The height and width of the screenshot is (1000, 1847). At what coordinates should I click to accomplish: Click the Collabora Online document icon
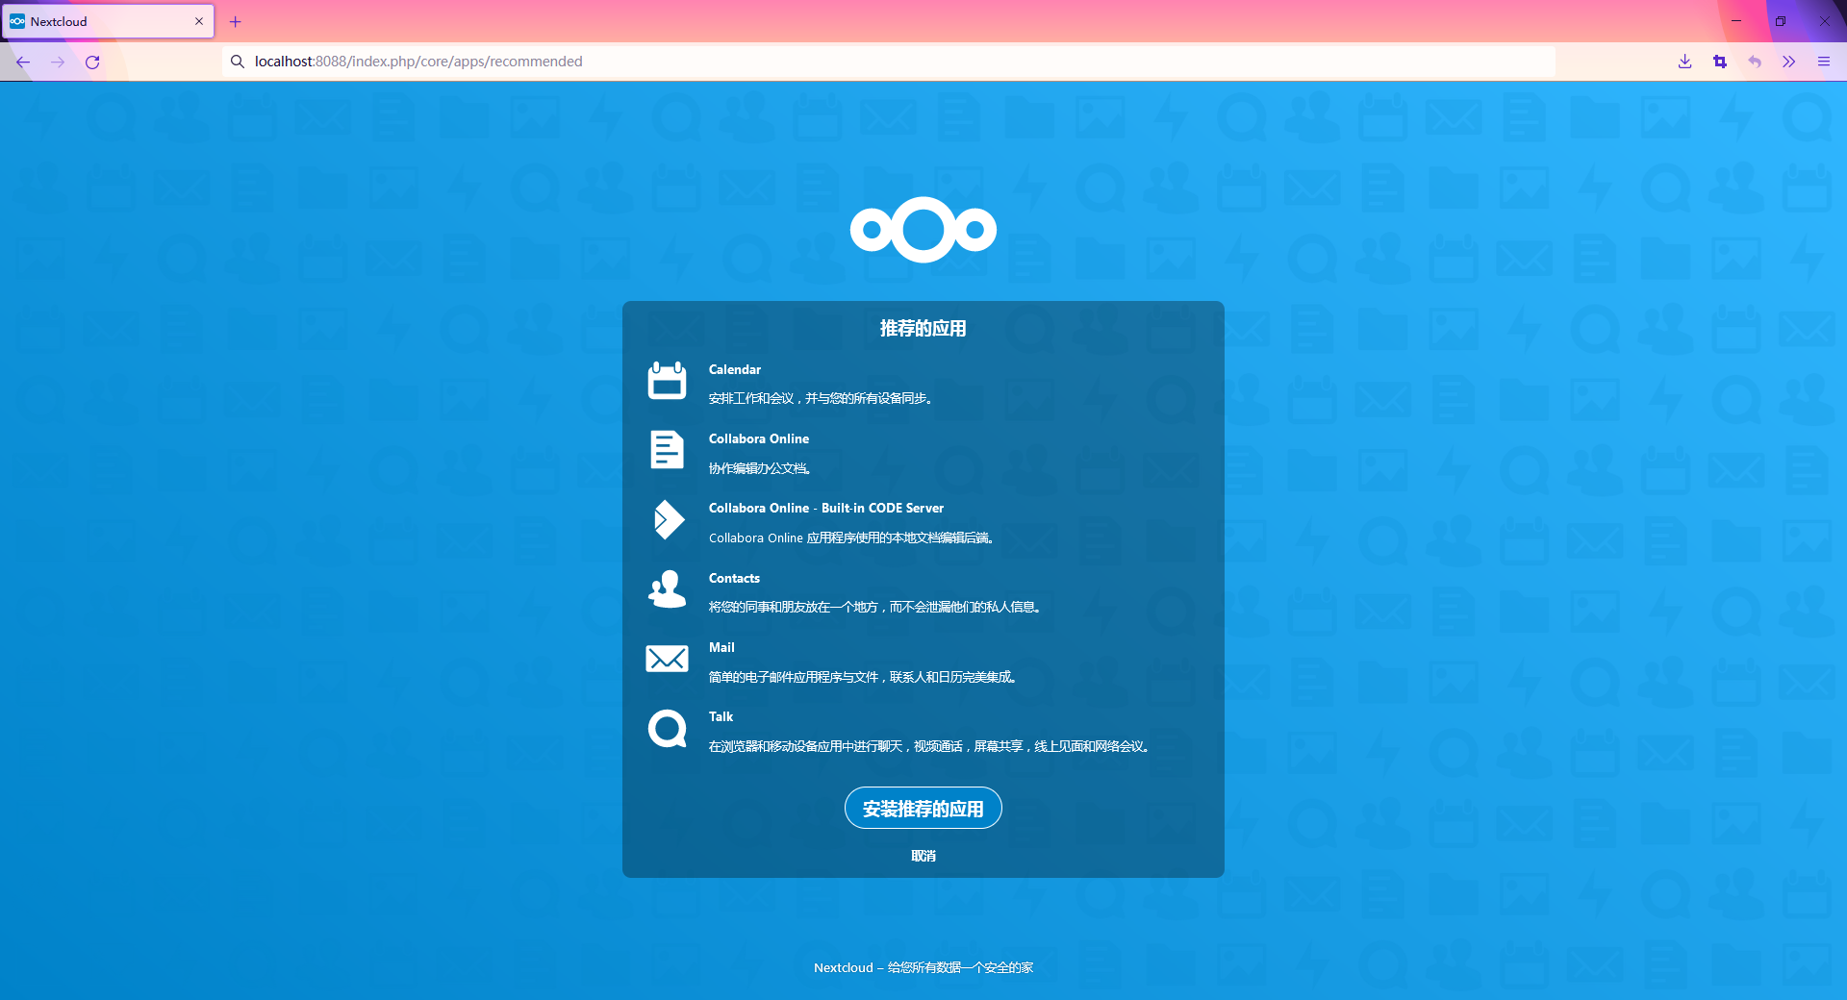[667, 450]
